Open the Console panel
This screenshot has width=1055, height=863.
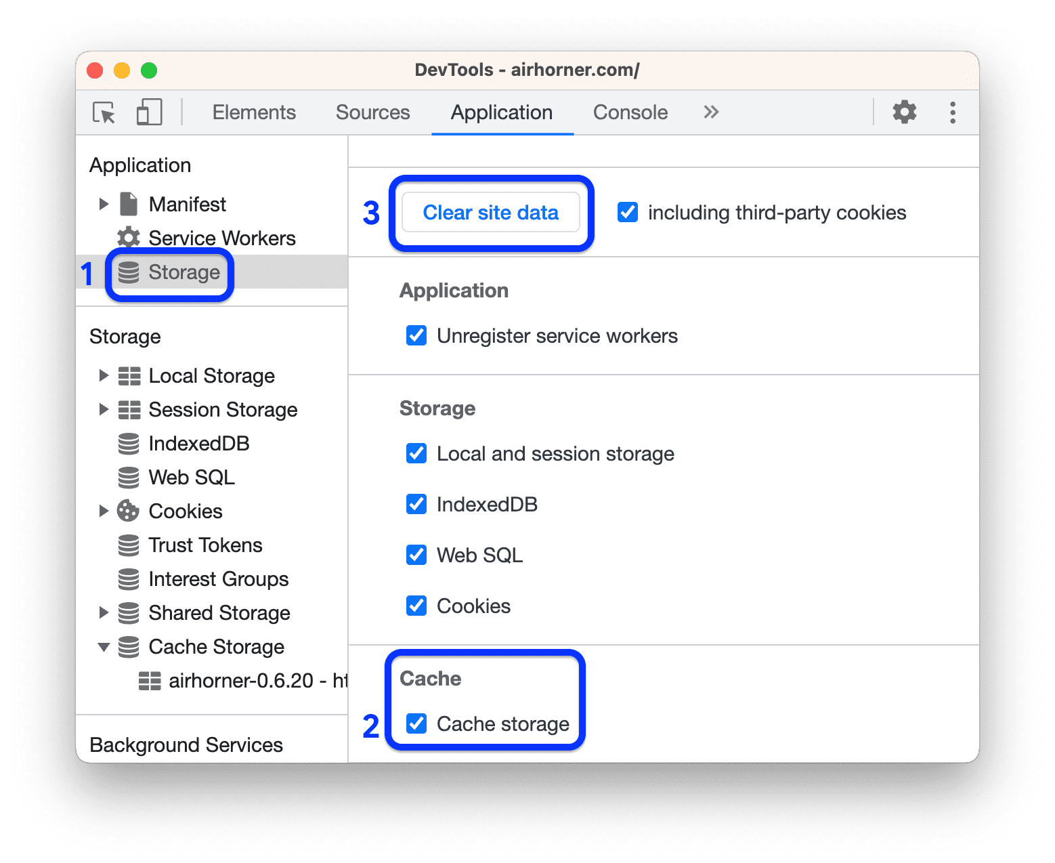click(x=630, y=112)
